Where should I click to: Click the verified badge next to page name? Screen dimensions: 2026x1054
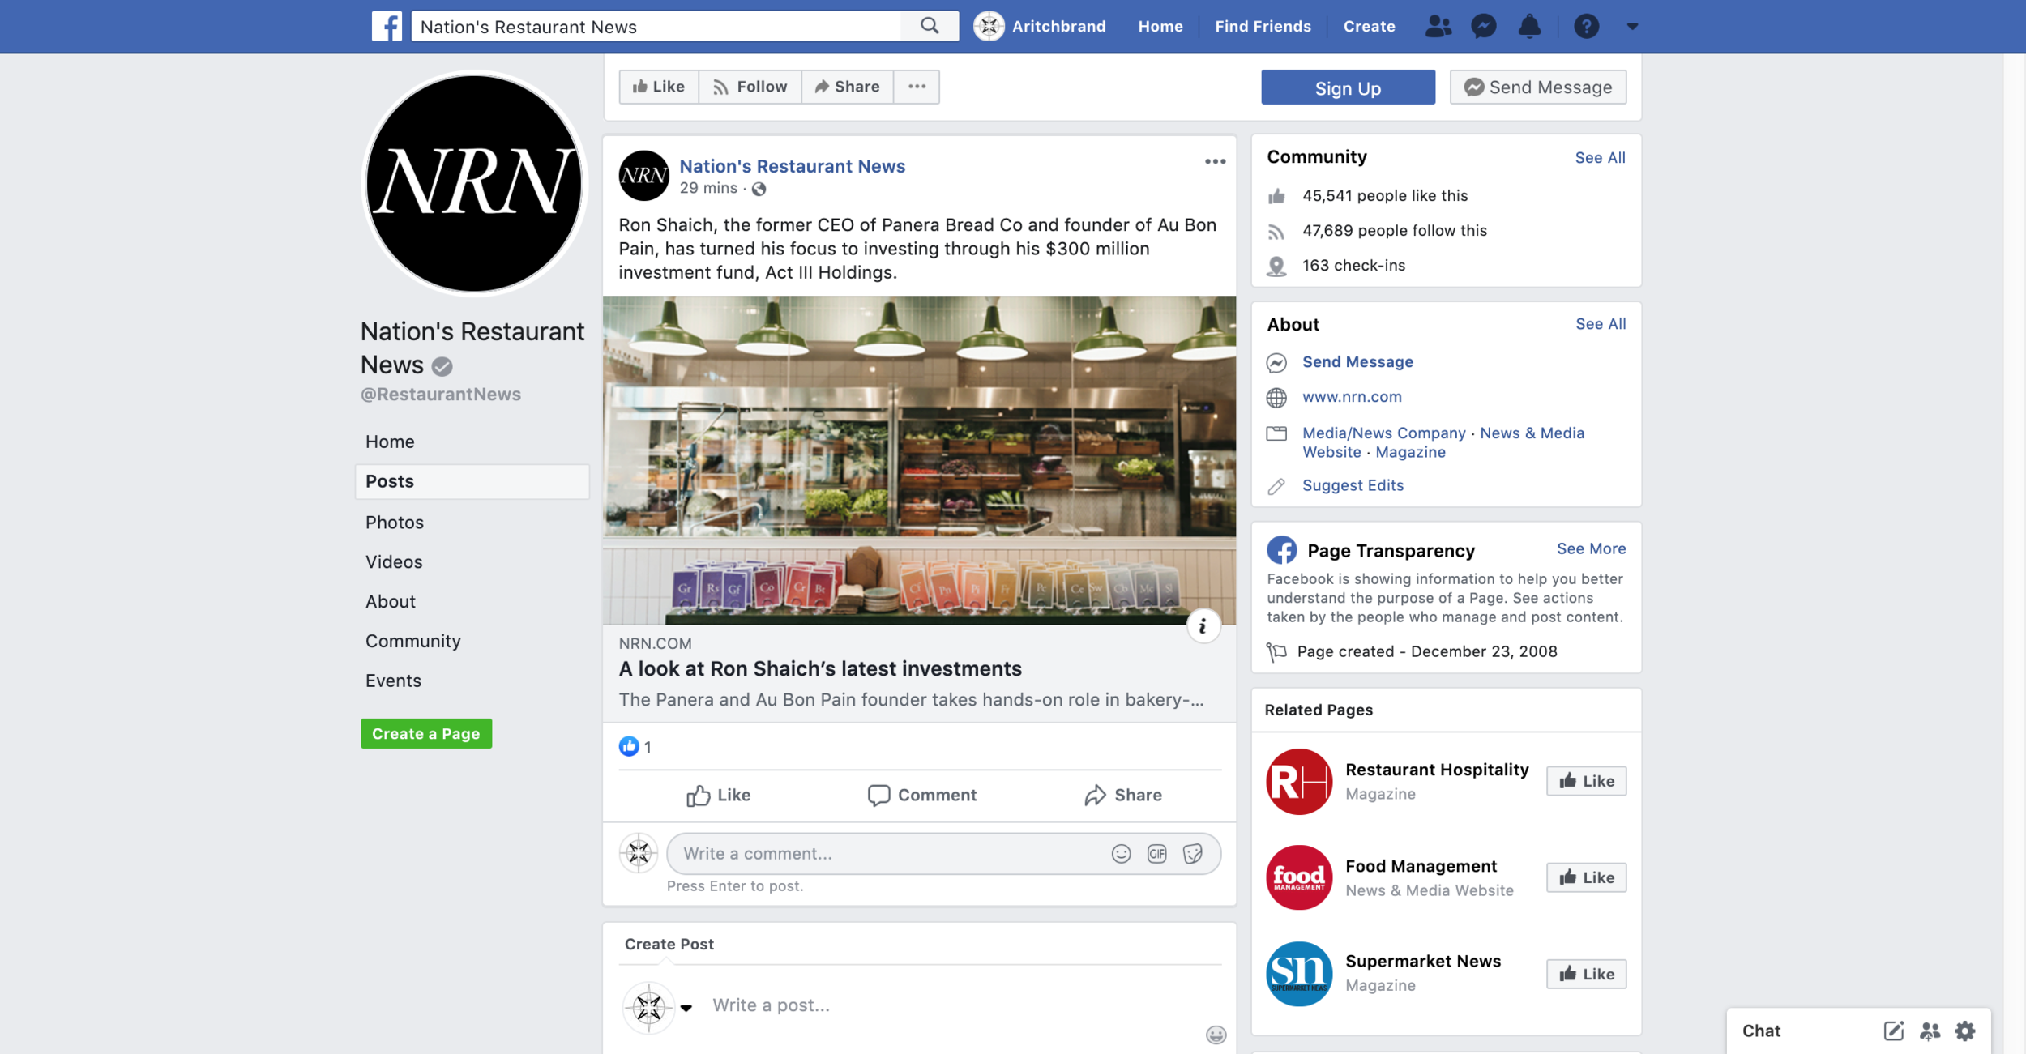[x=442, y=366]
